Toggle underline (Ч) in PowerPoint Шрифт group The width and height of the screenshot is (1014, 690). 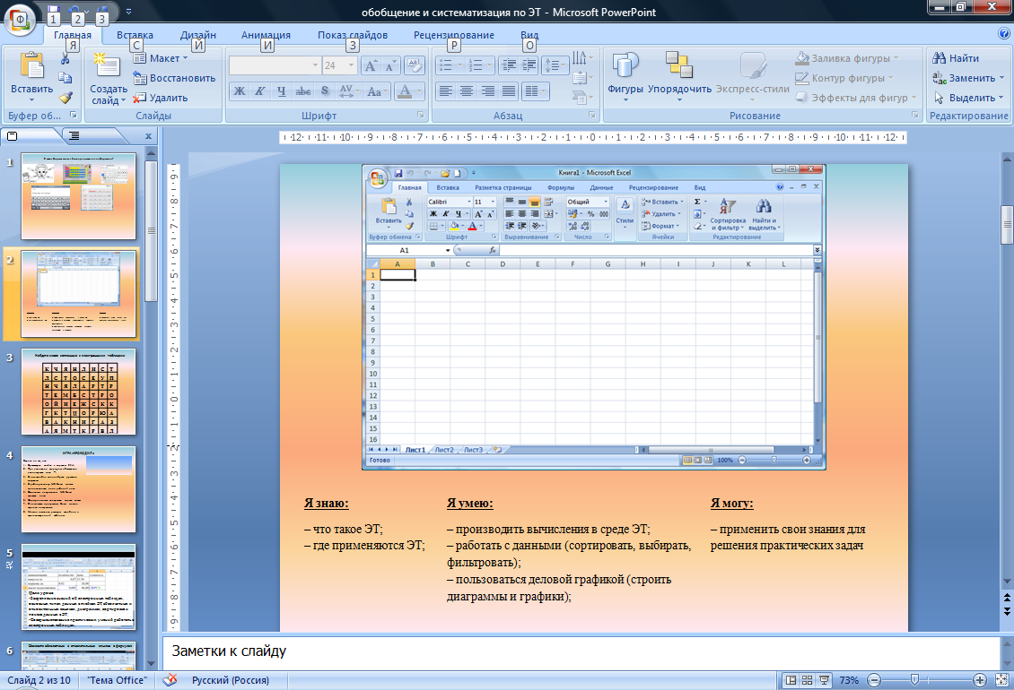point(281,91)
